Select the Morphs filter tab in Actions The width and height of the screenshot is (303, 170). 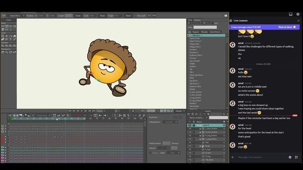[204, 32]
